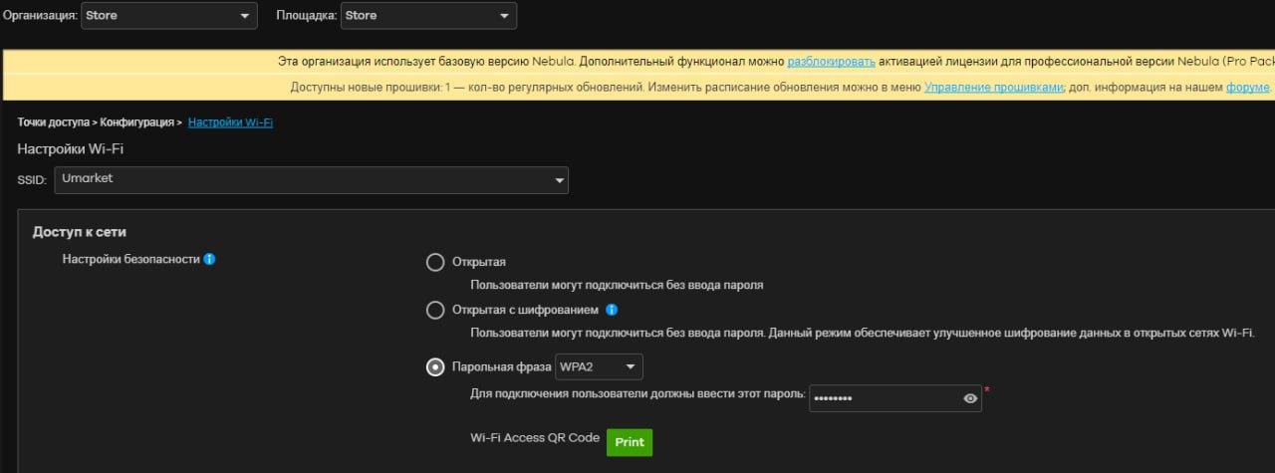Open the разблокировать link
This screenshot has width=1275, height=473.
832,62
